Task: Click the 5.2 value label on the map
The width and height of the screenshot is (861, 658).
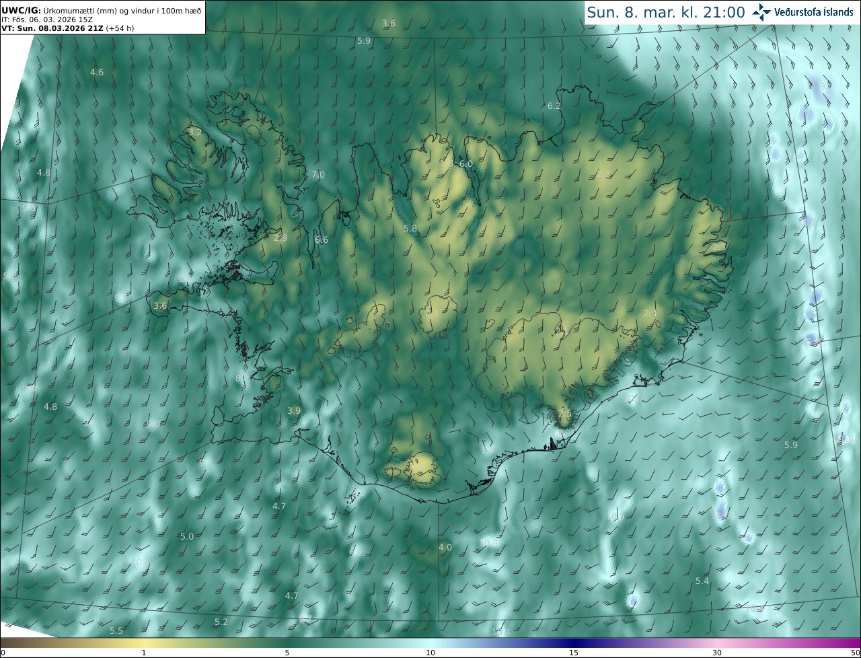Action: click(221, 622)
